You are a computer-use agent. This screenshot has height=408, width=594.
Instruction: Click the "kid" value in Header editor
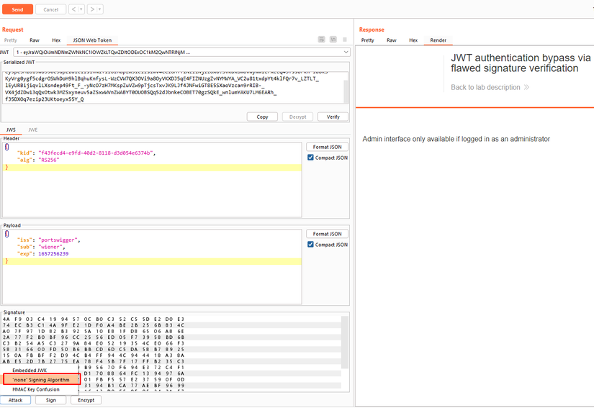(96, 153)
